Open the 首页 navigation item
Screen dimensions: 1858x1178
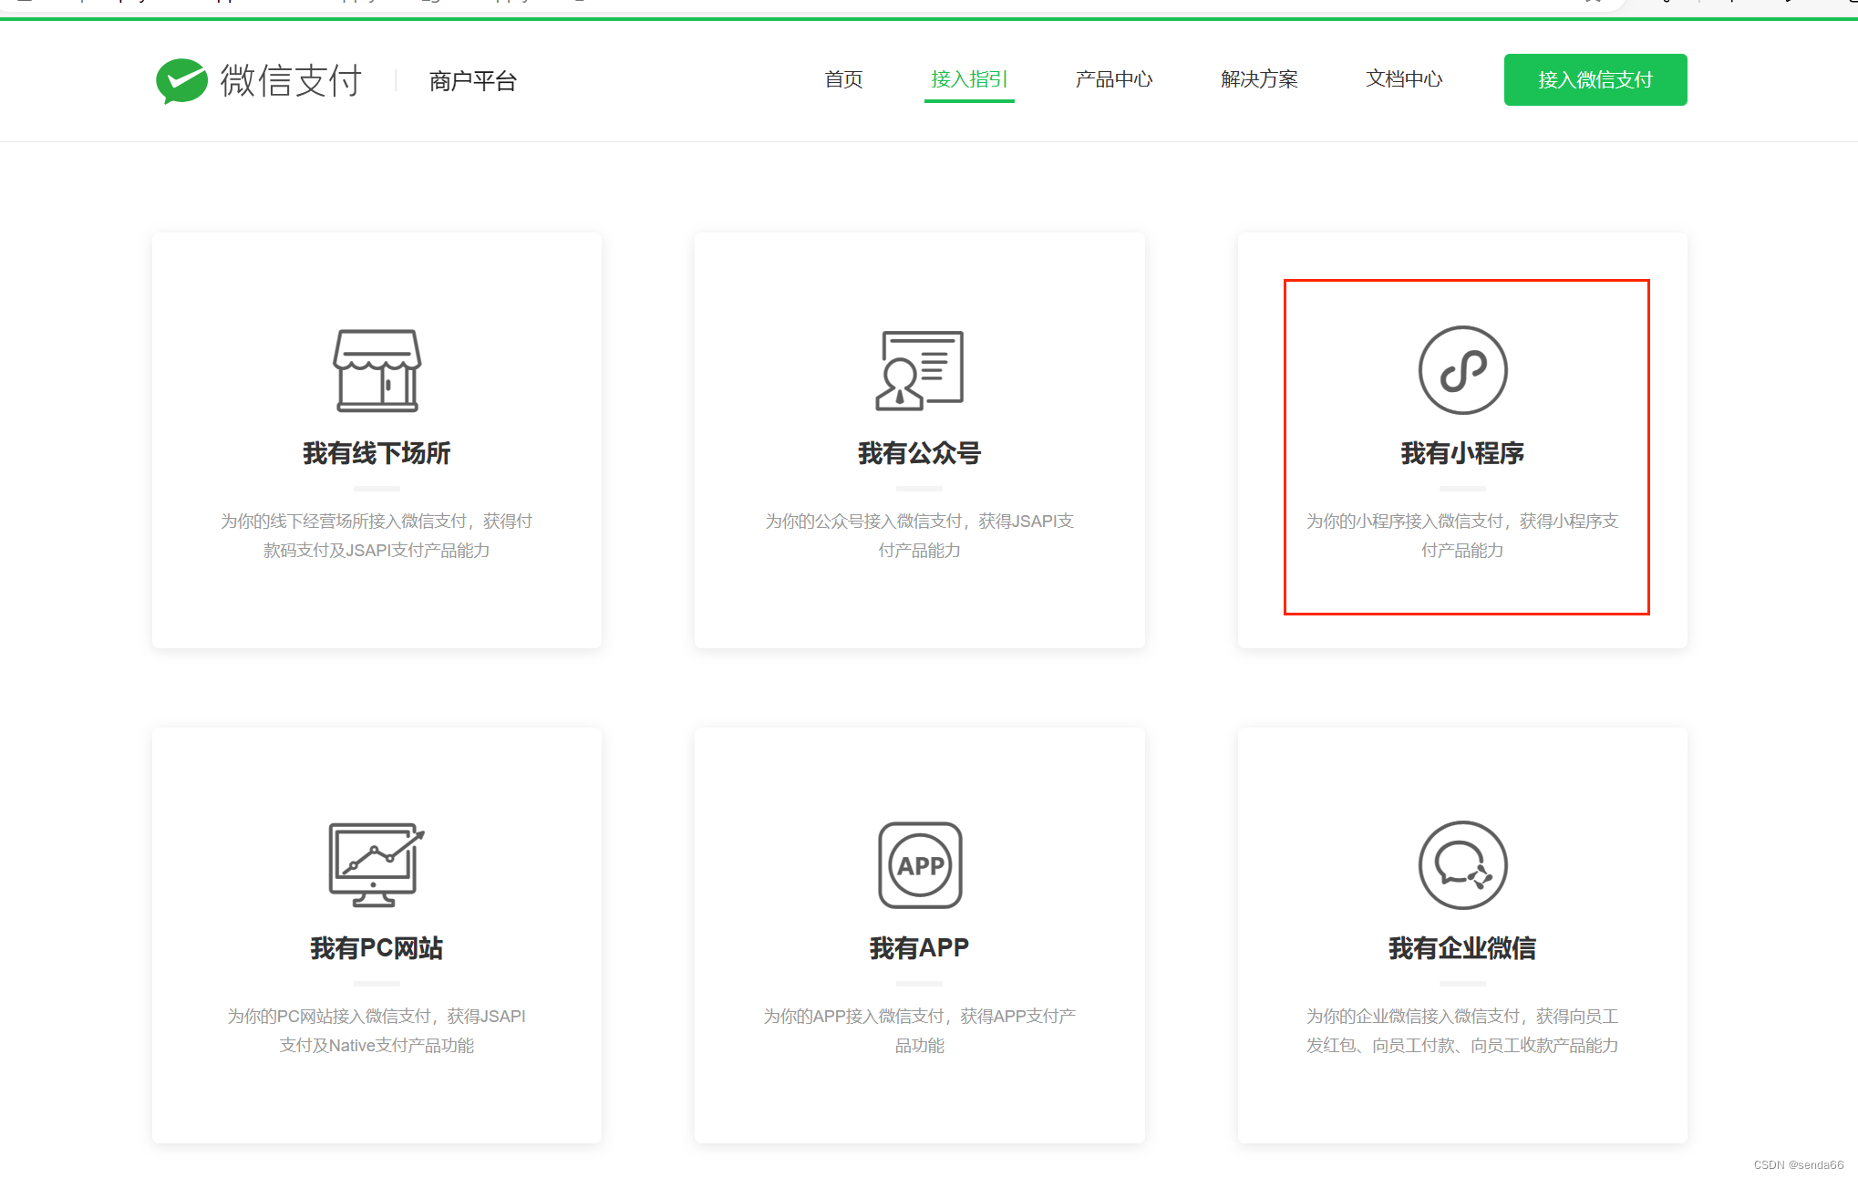click(843, 79)
